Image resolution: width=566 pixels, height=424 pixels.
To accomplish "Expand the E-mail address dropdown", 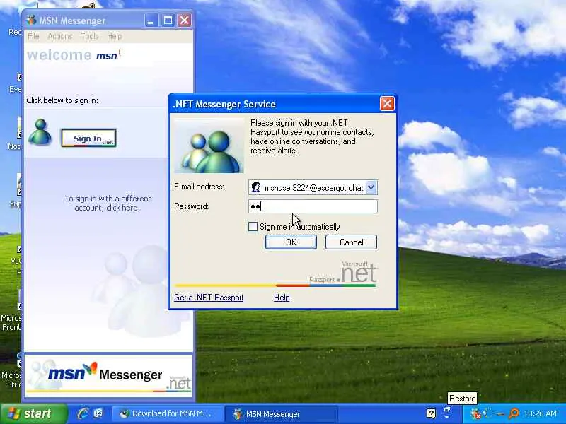I will [x=371, y=187].
